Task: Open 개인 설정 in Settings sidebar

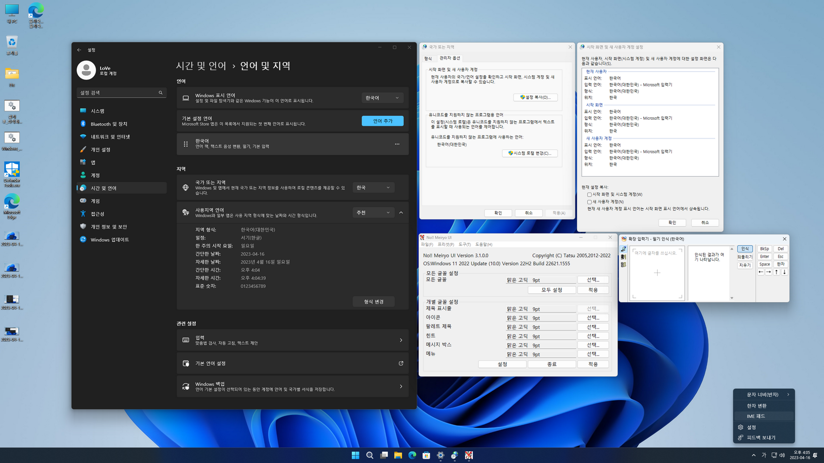Action: pos(122,149)
